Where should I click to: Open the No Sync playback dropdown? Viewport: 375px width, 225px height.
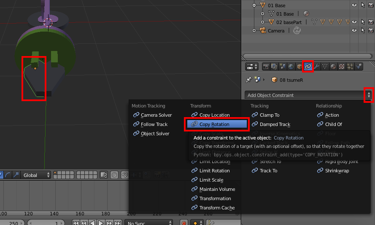pyautogui.click(x=149, y=223)
